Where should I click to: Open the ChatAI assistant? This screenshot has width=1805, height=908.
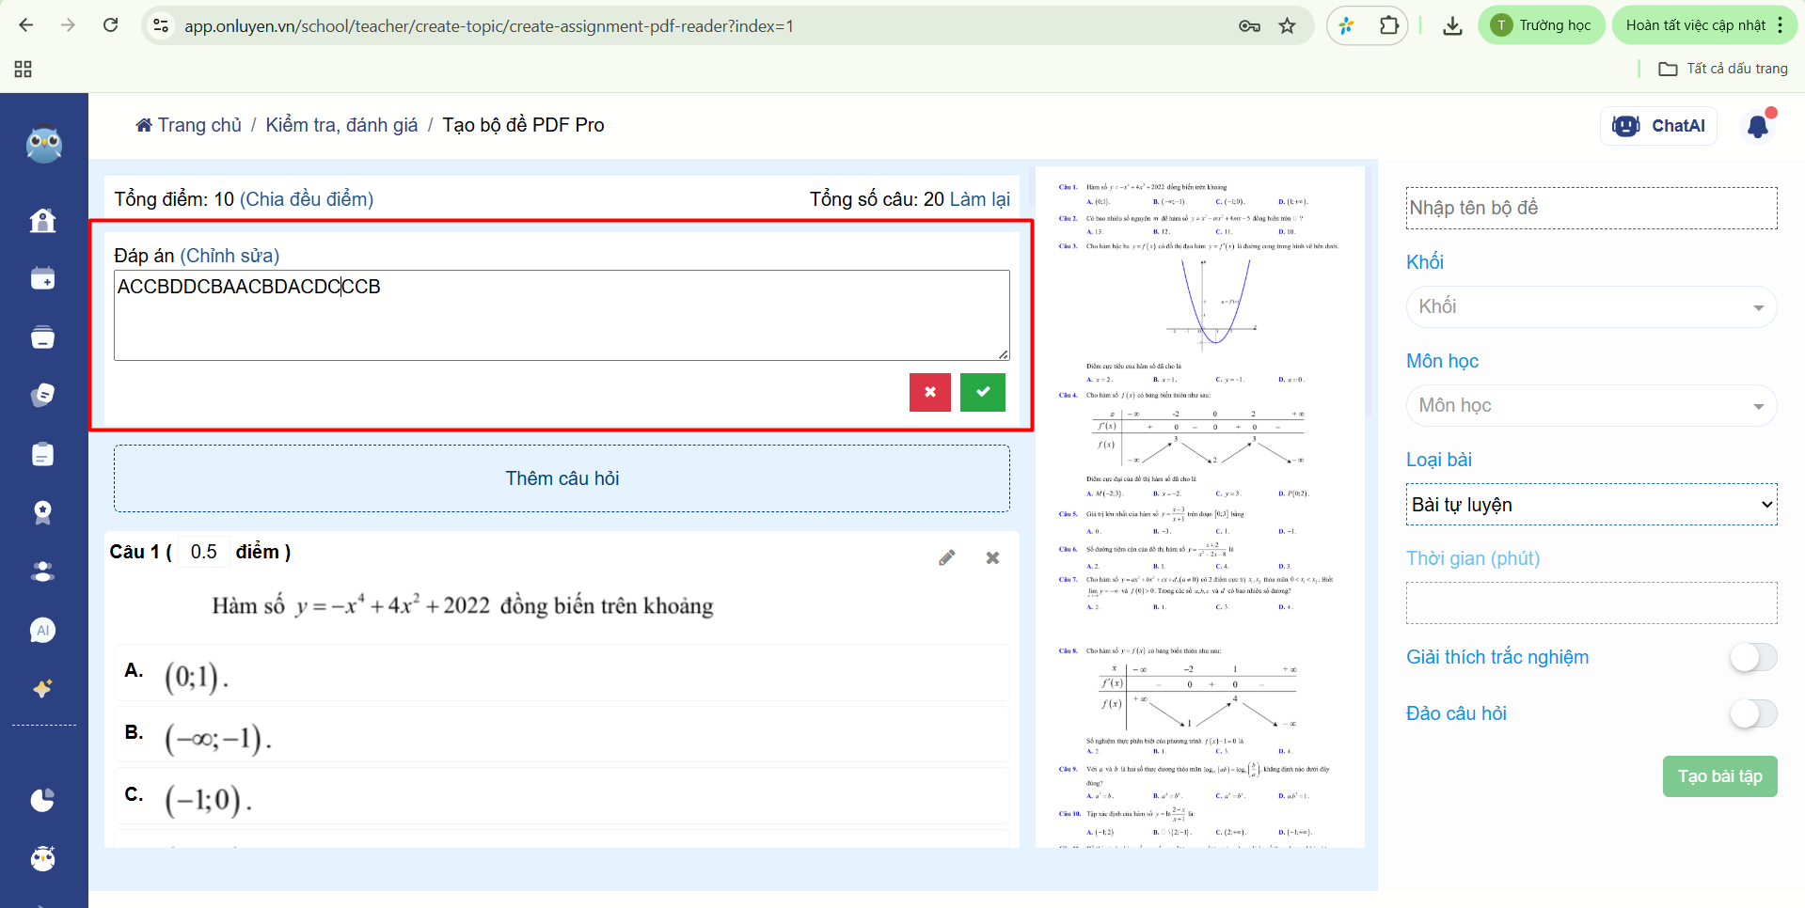[x=1658, y=126]
